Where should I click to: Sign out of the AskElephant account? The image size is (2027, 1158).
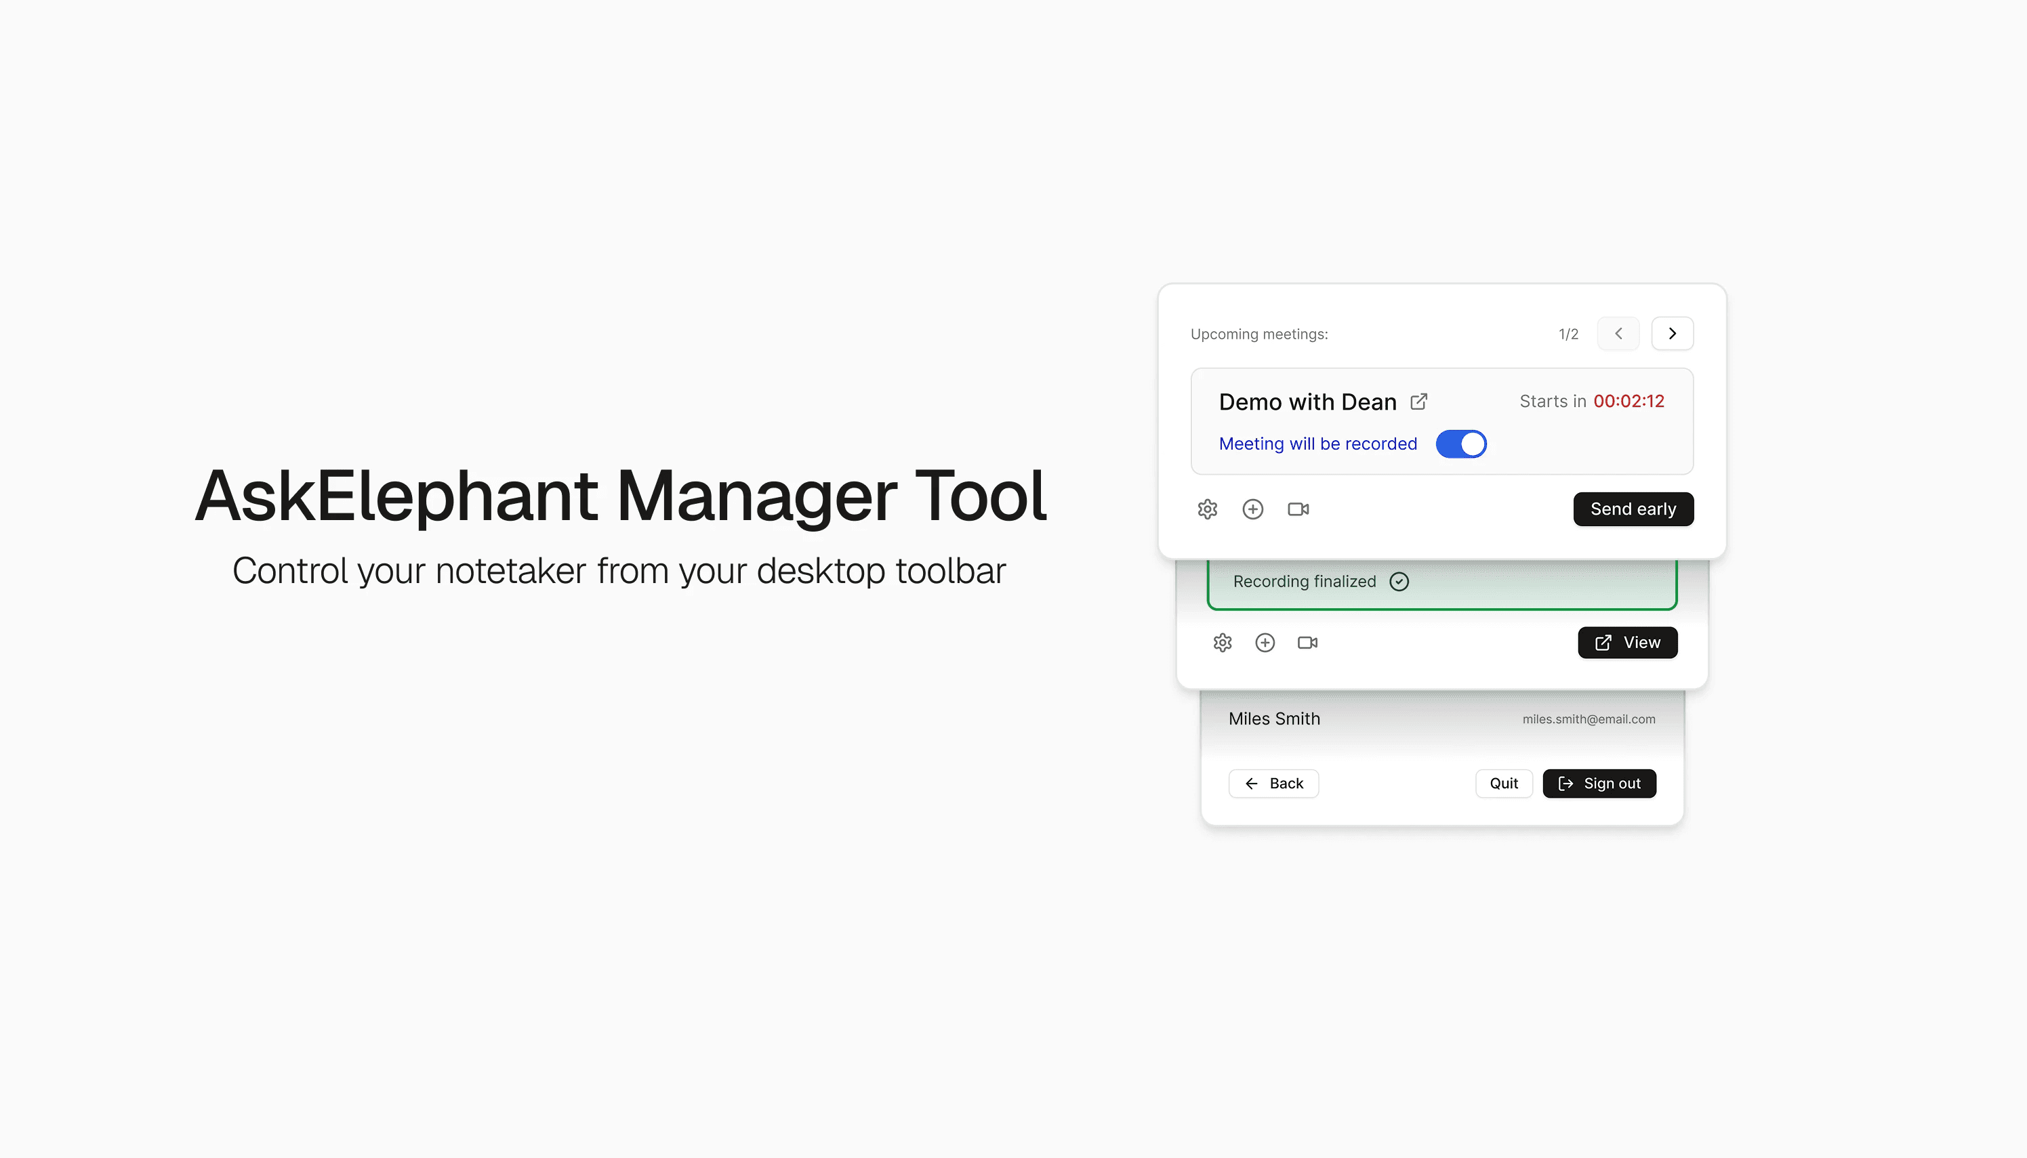(x=1599, y=784)
